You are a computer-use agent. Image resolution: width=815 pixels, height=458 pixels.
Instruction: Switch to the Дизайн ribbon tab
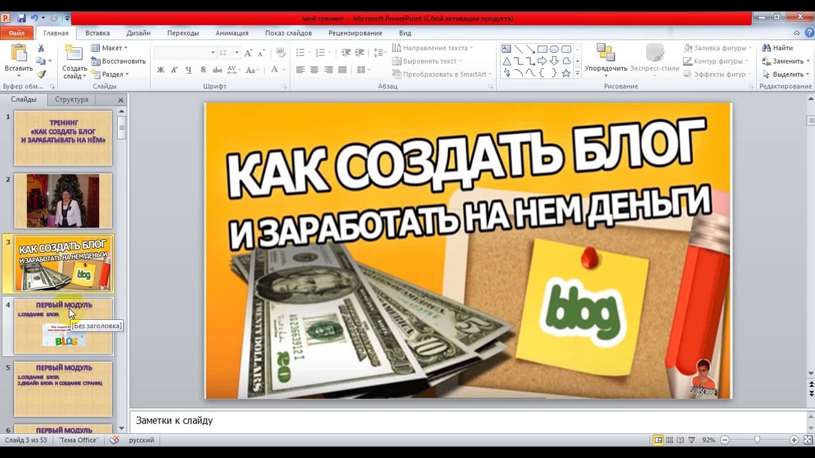pyautogui.click(x=138, y=33)
